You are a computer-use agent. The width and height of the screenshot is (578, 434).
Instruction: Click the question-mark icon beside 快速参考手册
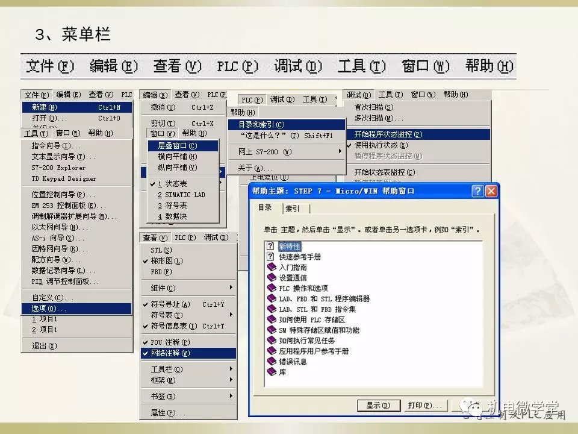pyautogui.click(x=271, y=257)
